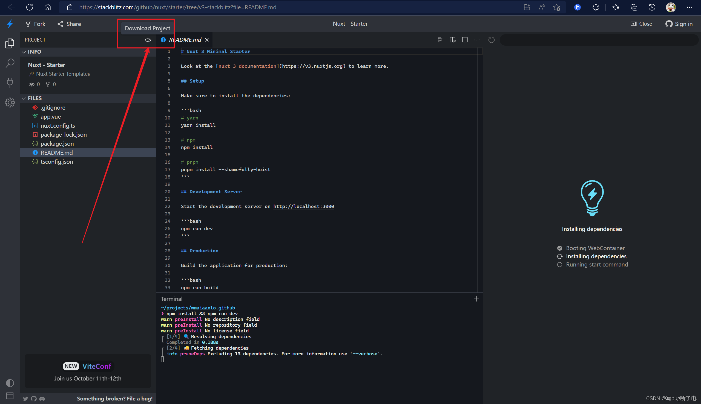Click the StackBlitz lightning logo
Viewport: 701px width, 404px height.
(x=10, y=24)
